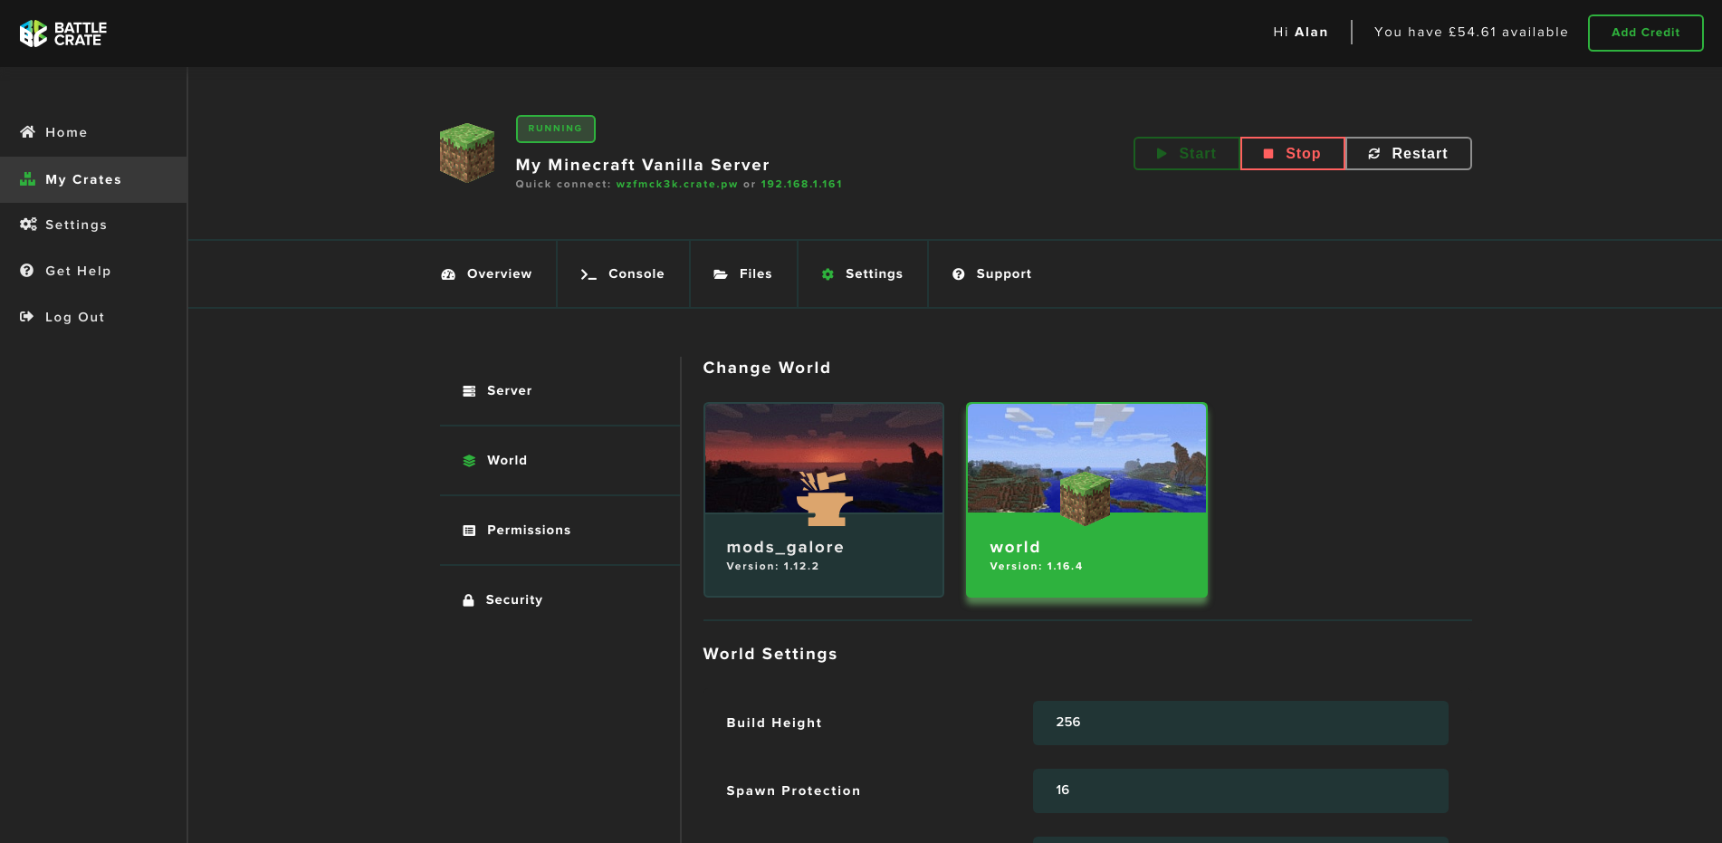Image resolution: width=1722 pixels, height=843 pixels.
Task: Stop the running server
Action: click(1293, 154)
